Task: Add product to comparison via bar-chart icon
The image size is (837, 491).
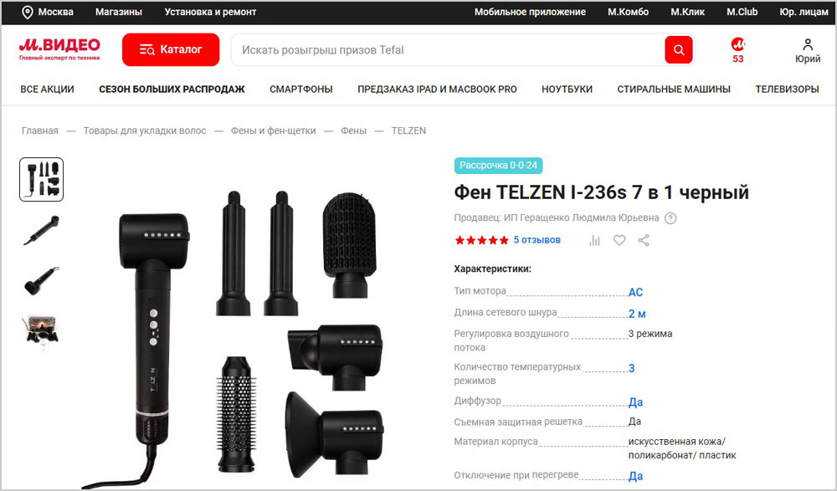Action: (594, 241)
